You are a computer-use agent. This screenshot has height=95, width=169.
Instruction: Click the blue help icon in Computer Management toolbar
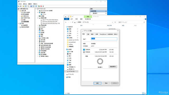click(x=31, y=6)
